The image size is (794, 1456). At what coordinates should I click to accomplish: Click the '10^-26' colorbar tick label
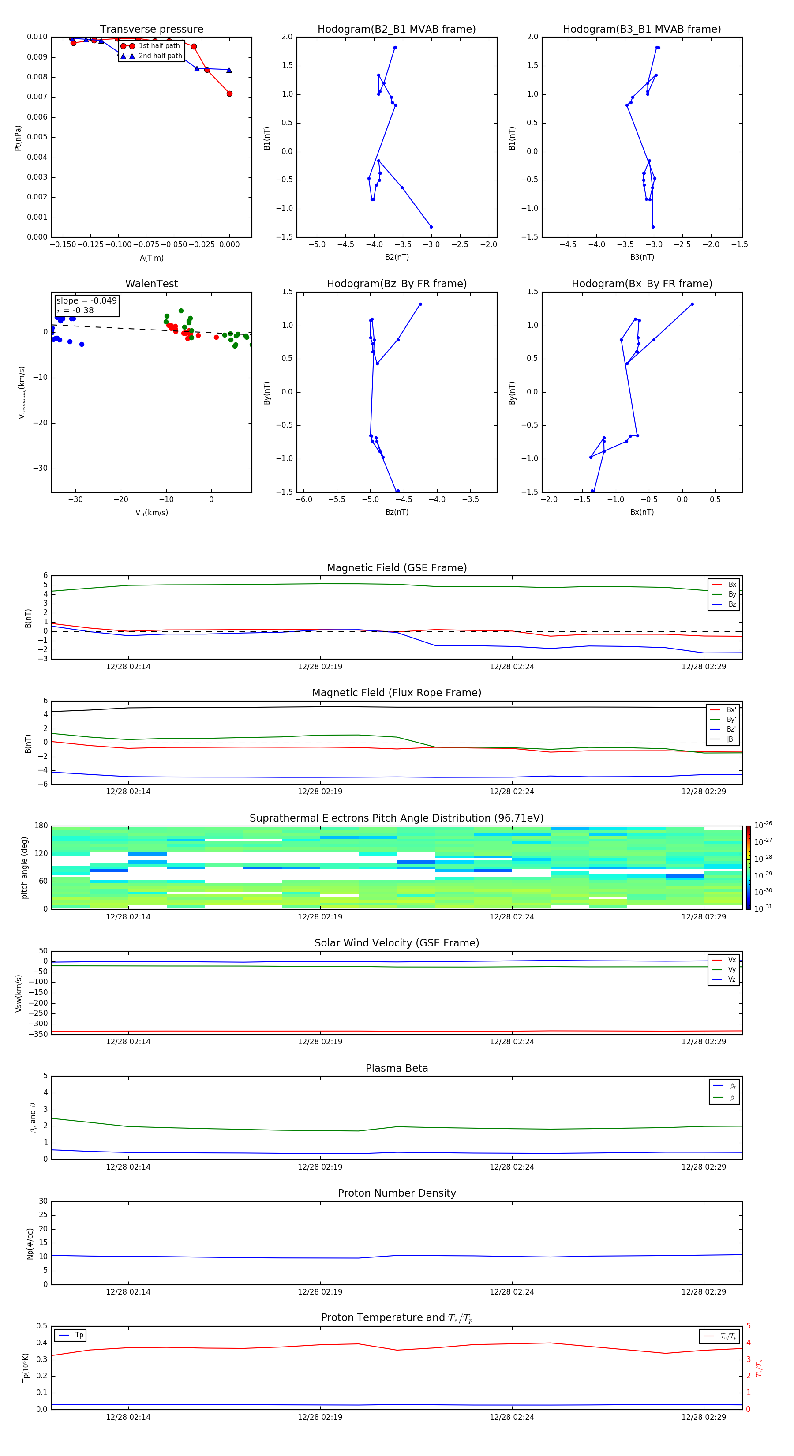(763, 825)
